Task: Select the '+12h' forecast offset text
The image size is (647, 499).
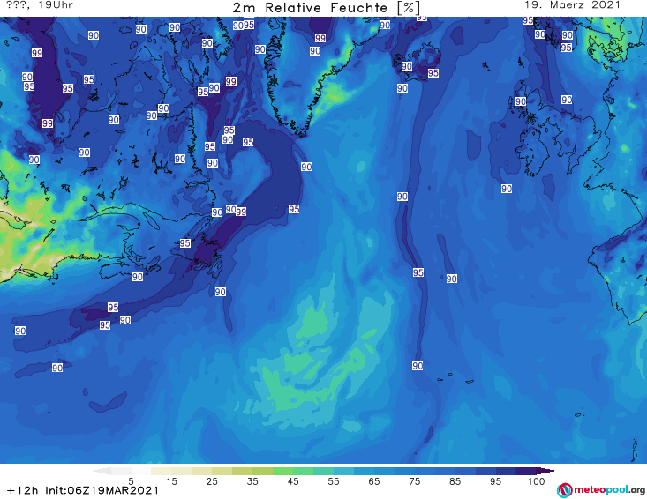Action: point(23,490)
